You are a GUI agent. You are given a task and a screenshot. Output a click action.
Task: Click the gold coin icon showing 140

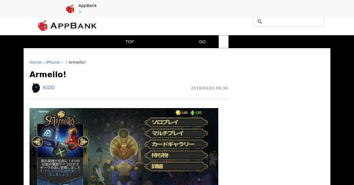click(178, 112)
